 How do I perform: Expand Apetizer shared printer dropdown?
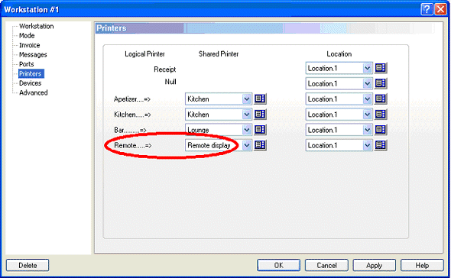[x=246, y=99]
